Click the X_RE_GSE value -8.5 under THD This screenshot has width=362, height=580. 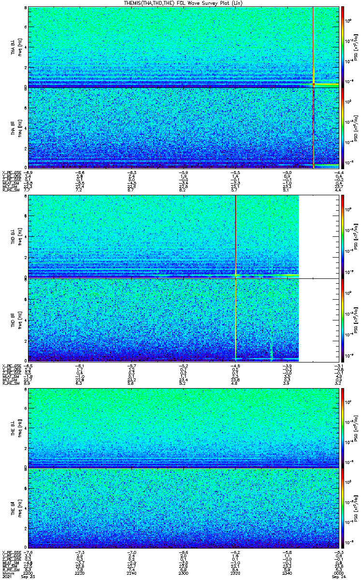click(x=28, y=365)
